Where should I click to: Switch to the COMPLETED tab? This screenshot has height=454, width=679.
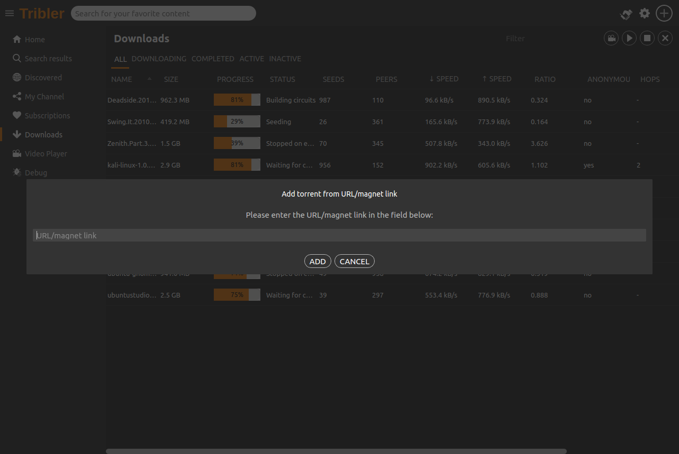pyautogui.click(x=213, y=59)
